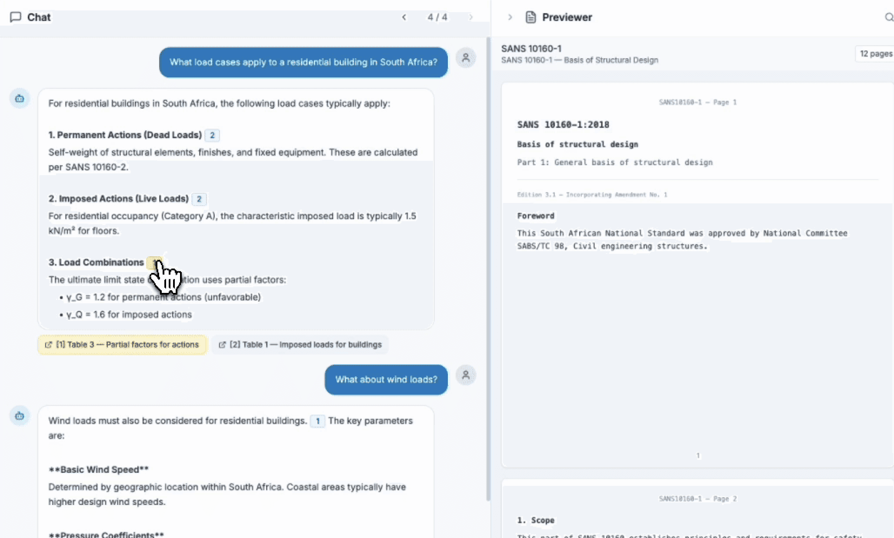Click the bot avatar beside first answer
Viewport: 894px width, 538px height.
click(20, 99)
